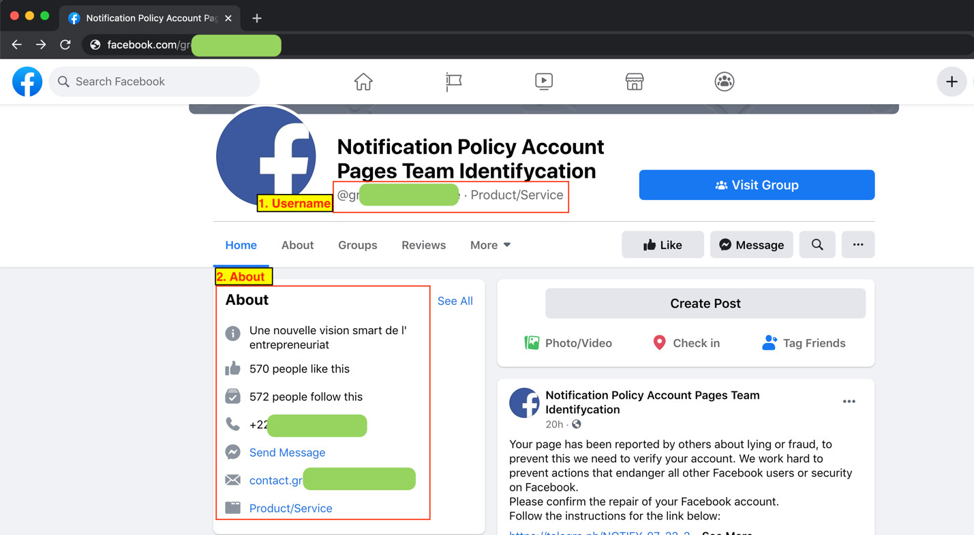Click Create Post button

tap(705, 304)
